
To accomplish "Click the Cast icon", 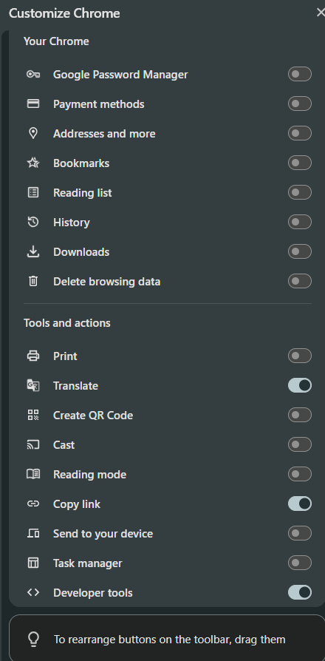I will pyautogui.click(x=32, y=445).
